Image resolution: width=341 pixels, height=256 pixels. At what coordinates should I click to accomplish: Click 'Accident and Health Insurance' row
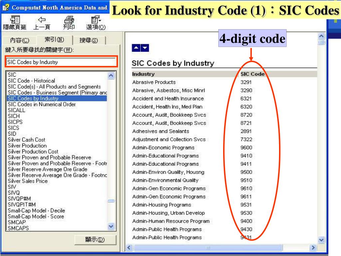pos(168,99)
